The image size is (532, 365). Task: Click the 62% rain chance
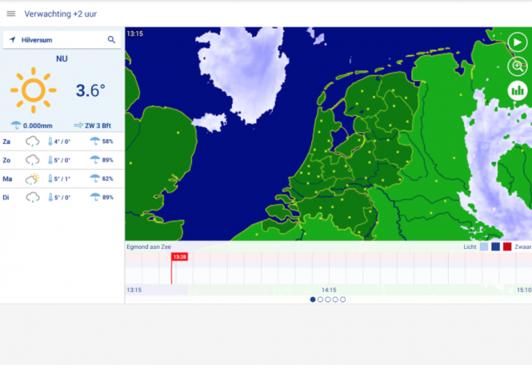pos(107,178)
